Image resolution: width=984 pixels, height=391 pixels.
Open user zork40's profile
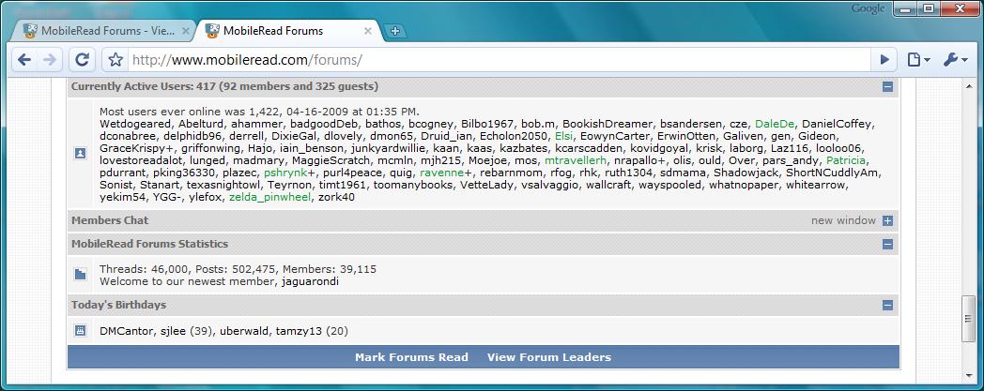click(336, 198)
